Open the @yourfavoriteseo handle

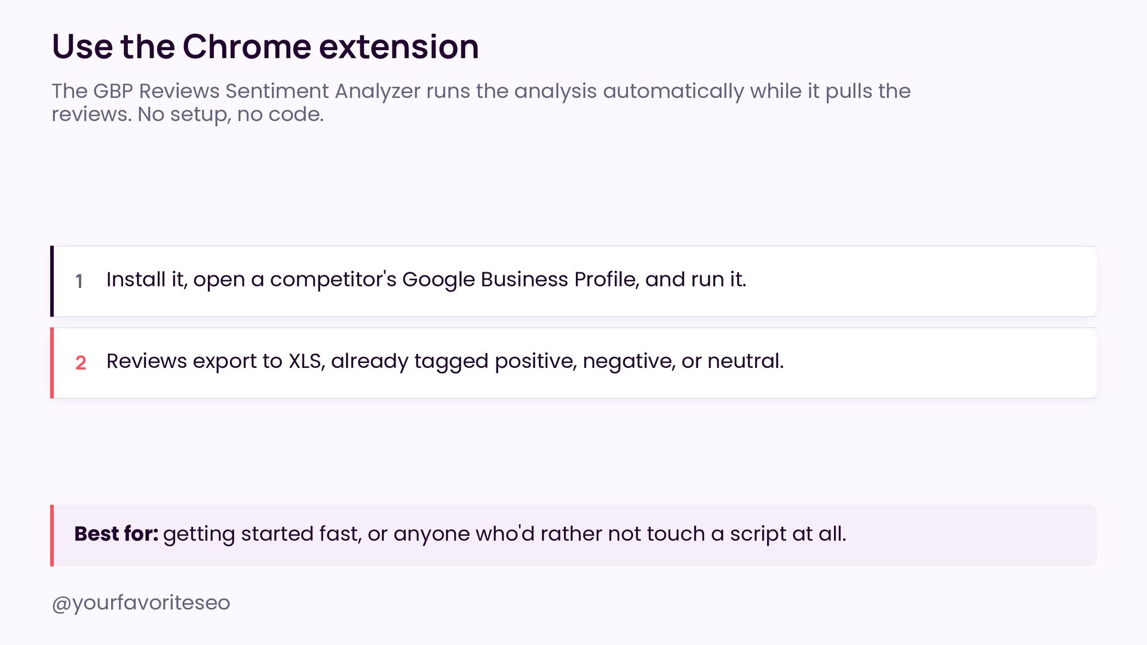pyautogui.click(x=141, y=603)
